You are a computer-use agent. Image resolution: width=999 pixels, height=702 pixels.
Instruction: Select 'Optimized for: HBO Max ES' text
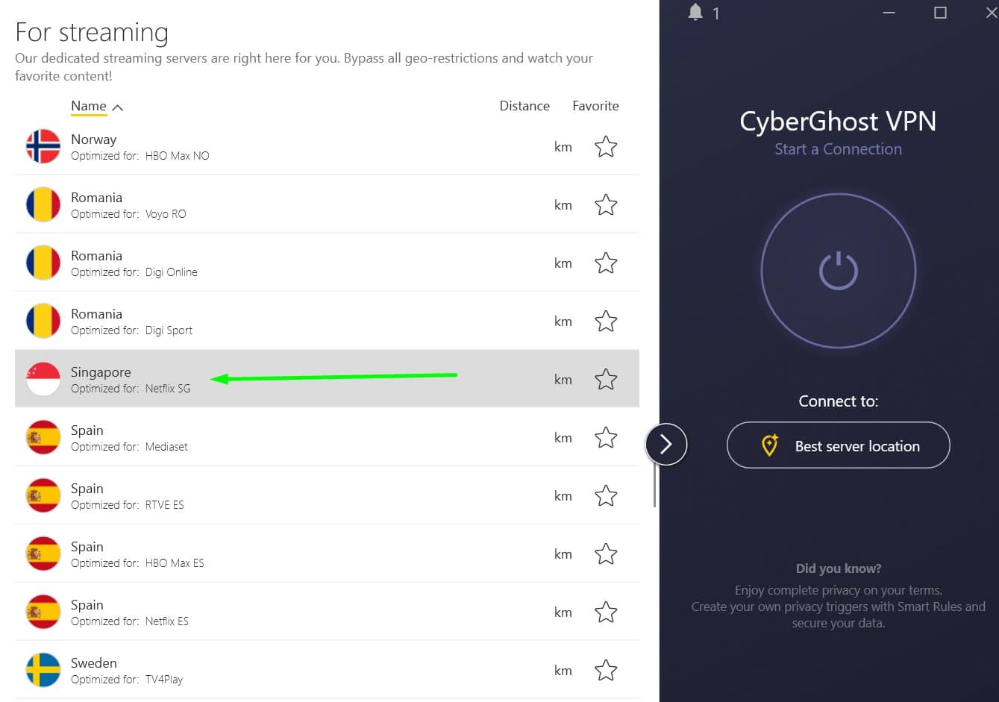click(137, 563)
